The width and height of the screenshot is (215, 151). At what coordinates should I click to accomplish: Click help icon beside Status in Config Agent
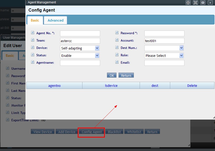click(33, 55)
